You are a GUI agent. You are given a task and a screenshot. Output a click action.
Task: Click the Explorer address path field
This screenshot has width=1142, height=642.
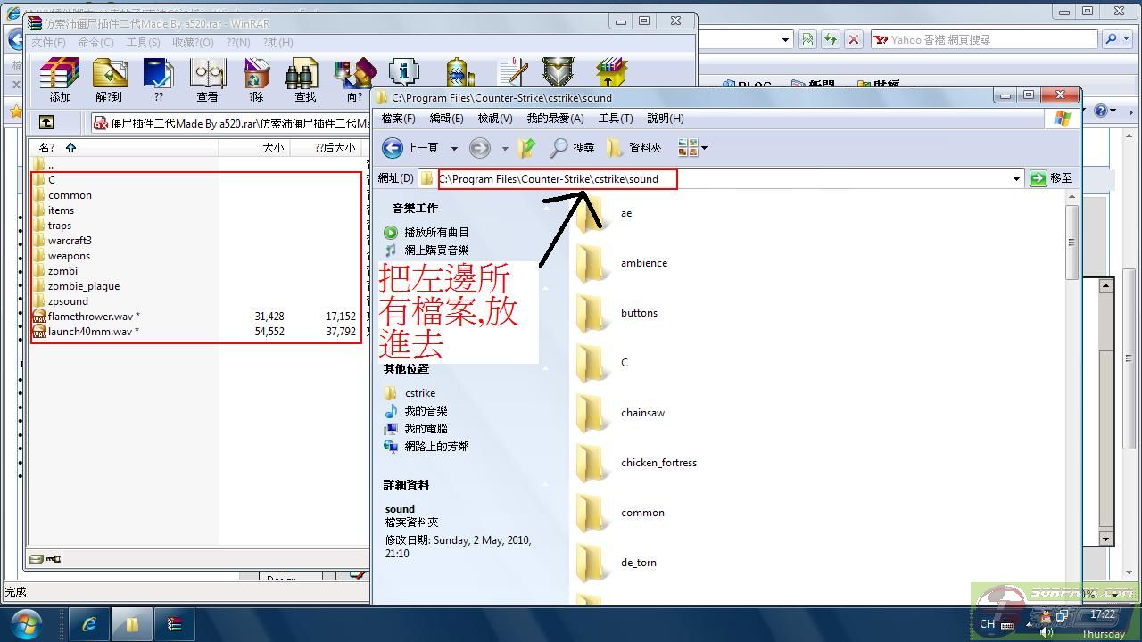point(721,178)
